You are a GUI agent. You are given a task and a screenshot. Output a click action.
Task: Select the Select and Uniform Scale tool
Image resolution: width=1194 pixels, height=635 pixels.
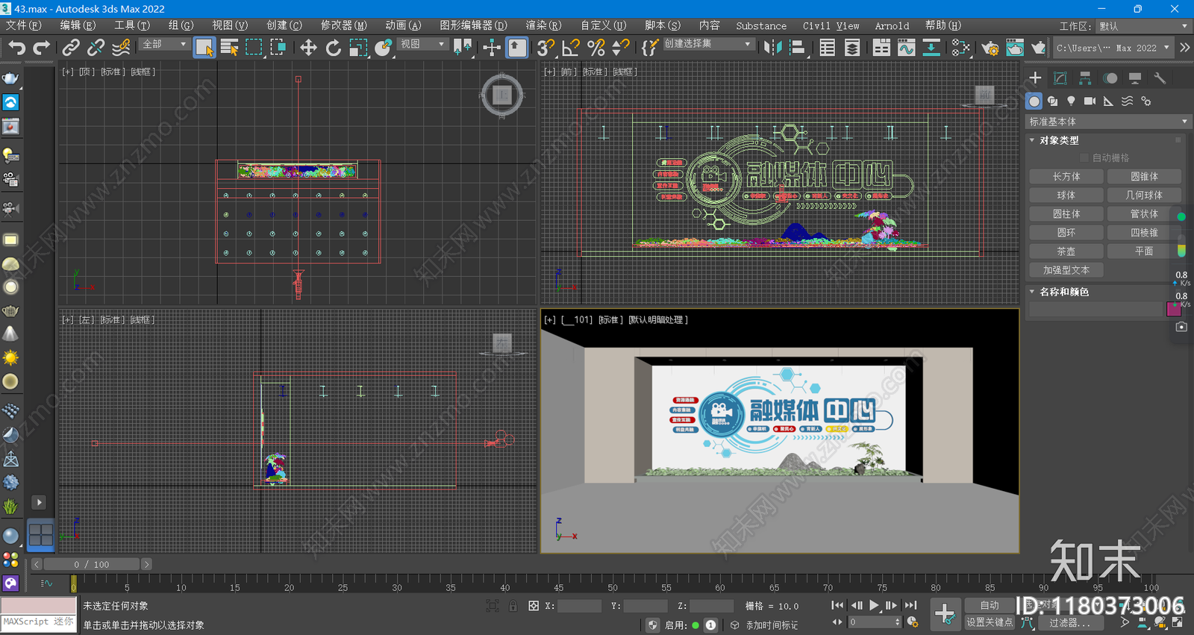pos(358,48)
